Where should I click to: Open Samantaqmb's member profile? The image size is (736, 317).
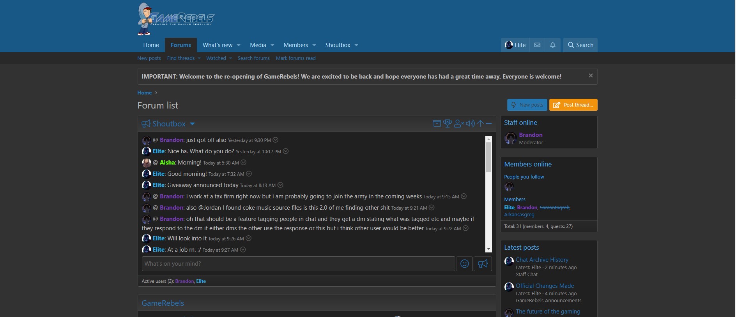point(554,208)
